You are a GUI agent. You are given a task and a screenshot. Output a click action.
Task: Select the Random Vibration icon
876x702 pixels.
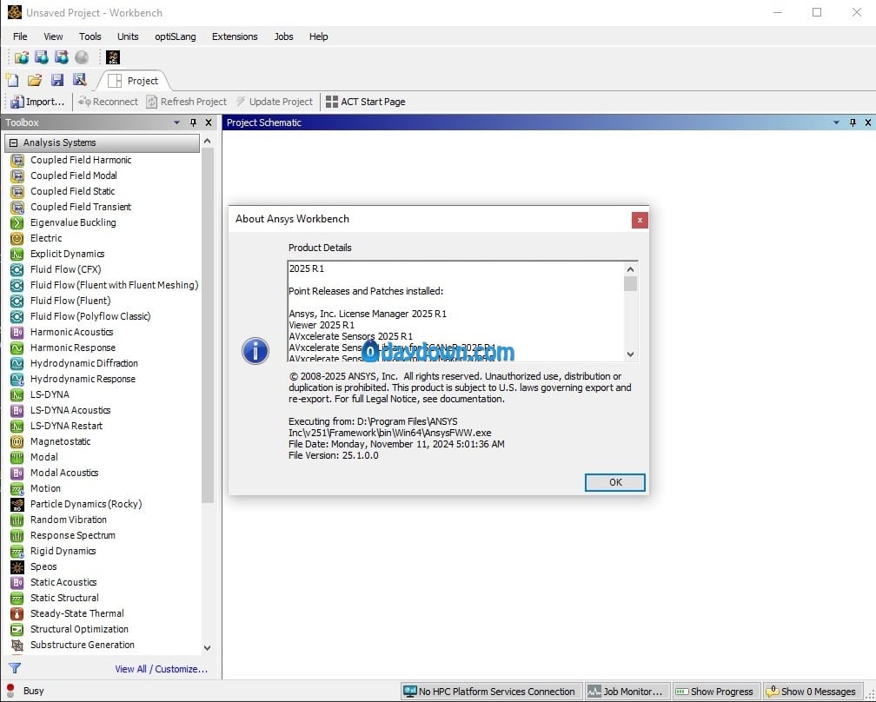pos(17,520)
